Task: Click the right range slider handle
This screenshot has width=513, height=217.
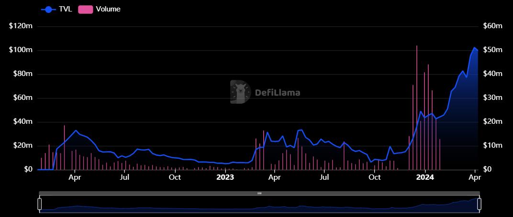Action: [480, 204]
